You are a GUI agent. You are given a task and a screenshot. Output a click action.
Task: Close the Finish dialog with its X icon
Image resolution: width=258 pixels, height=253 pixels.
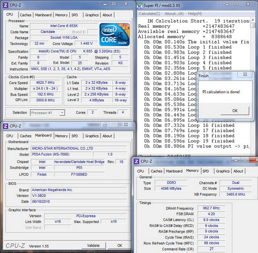[x=245, y=74]
